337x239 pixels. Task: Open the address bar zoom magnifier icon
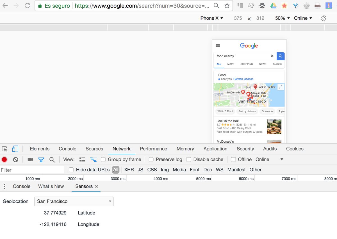click(216, 6)
